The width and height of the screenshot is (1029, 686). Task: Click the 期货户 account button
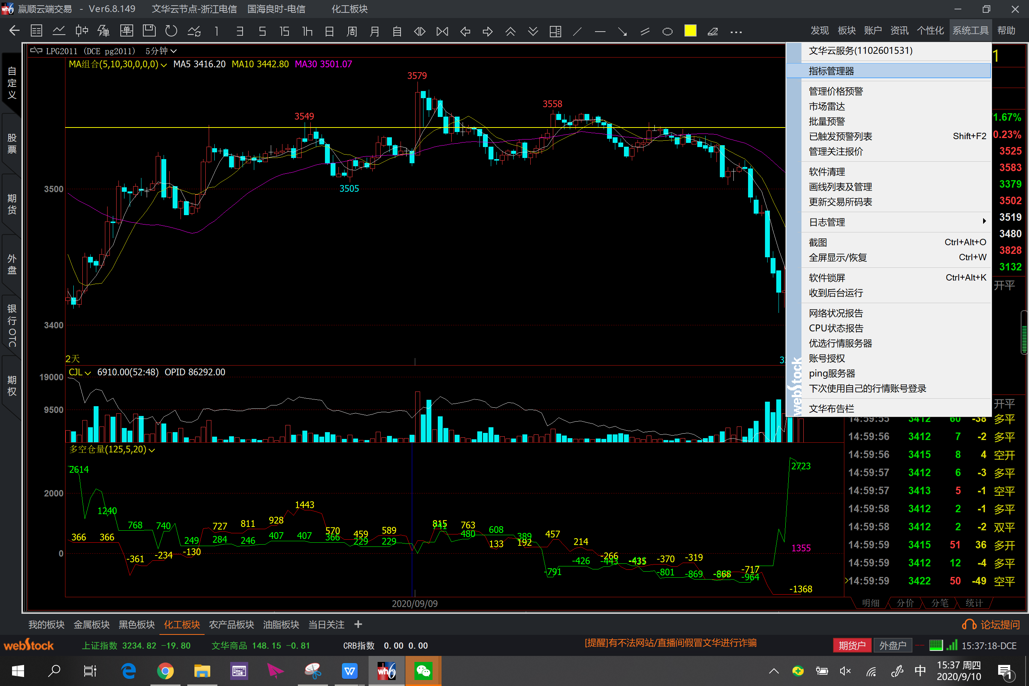click(x=852, y=645)
